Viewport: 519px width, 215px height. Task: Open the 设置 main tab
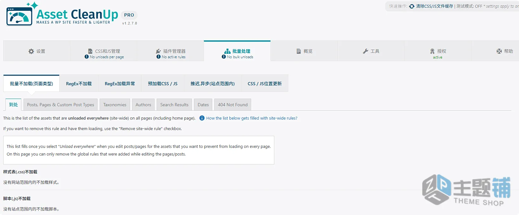point(37,51)
